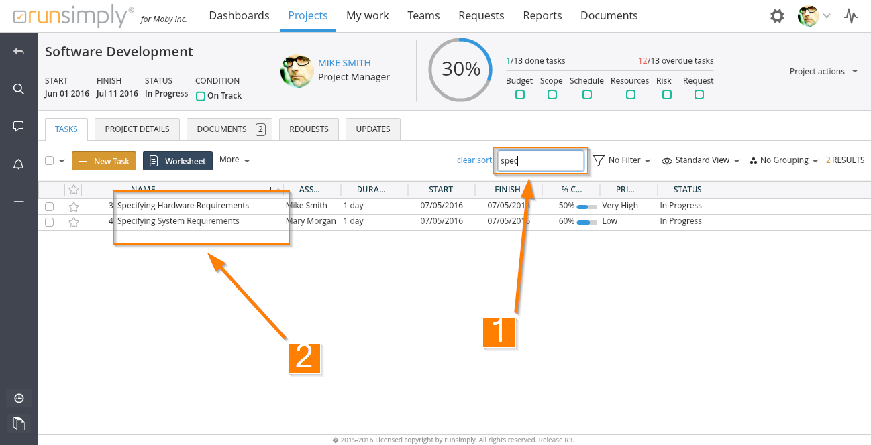
Task: Click the back arrow icon in sidebar
Action: [19, 52]
